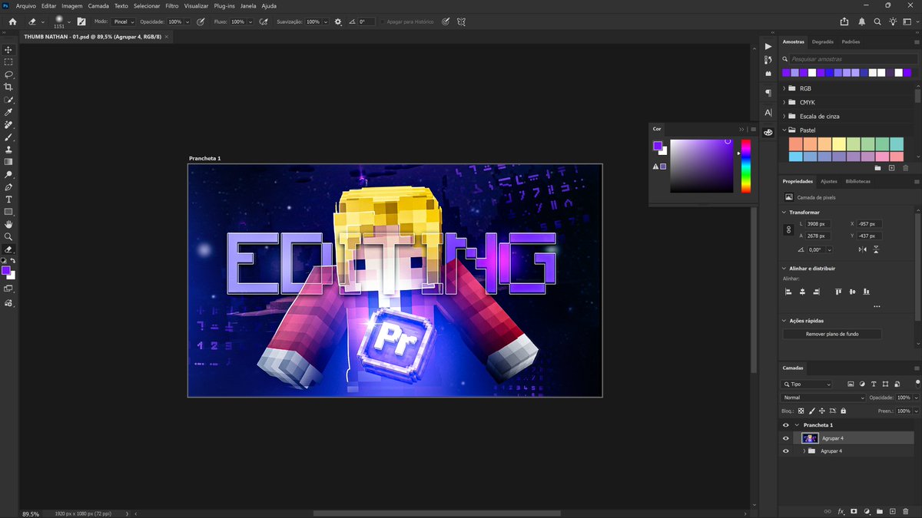Open the Filtro menu

coord(172,5)
